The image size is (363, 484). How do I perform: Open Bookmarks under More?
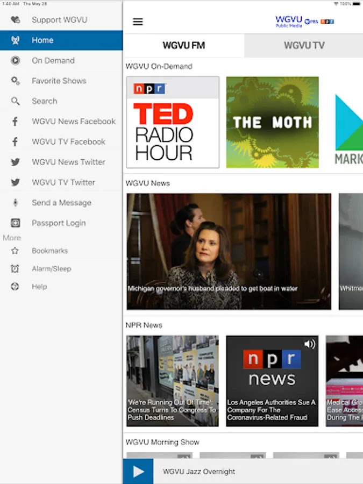coord(61,251)
